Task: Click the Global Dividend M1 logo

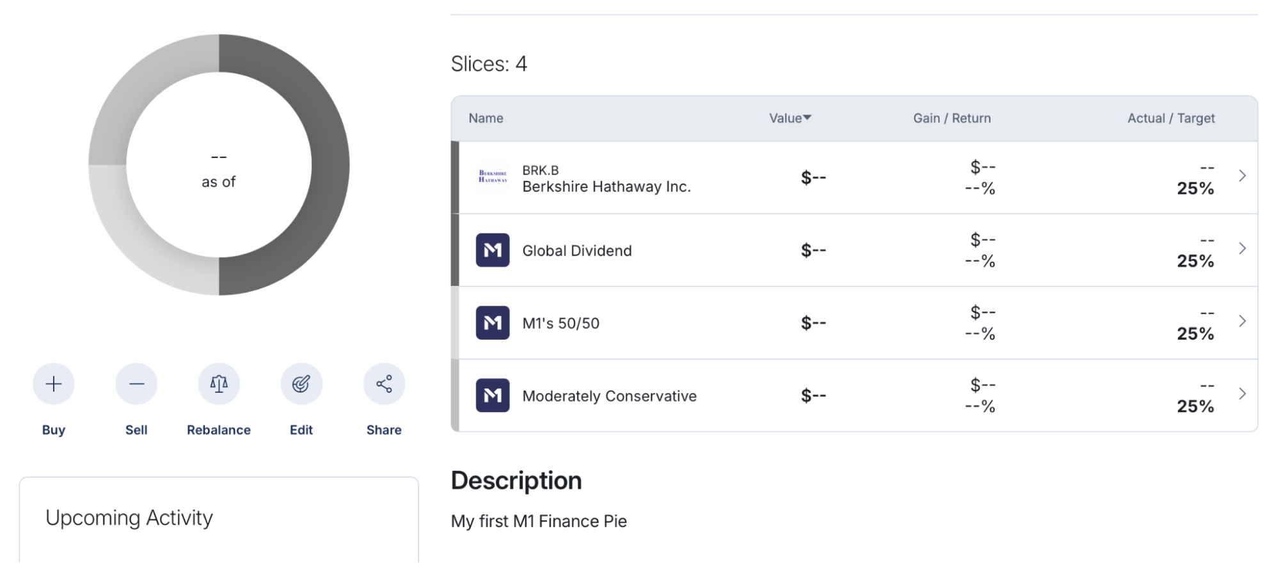Action: 493,250
